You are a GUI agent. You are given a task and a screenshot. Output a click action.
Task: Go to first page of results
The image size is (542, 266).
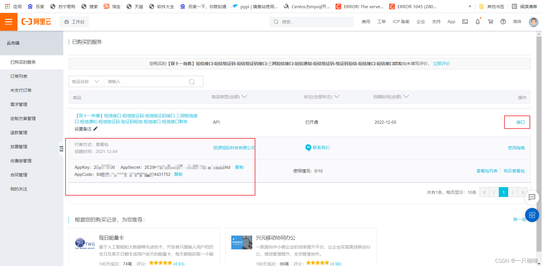click(x=484, y=192)
